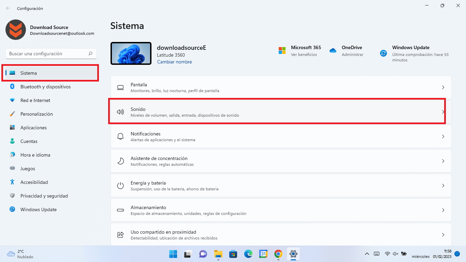Select Bluetooth y dispositivos label in sidebar
This screenshot has height=262, width=466.
coord(45,87)
